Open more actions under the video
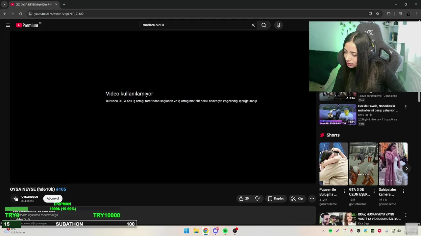The width and height of the screenshot is (421, 236). (x=312, y=199)
